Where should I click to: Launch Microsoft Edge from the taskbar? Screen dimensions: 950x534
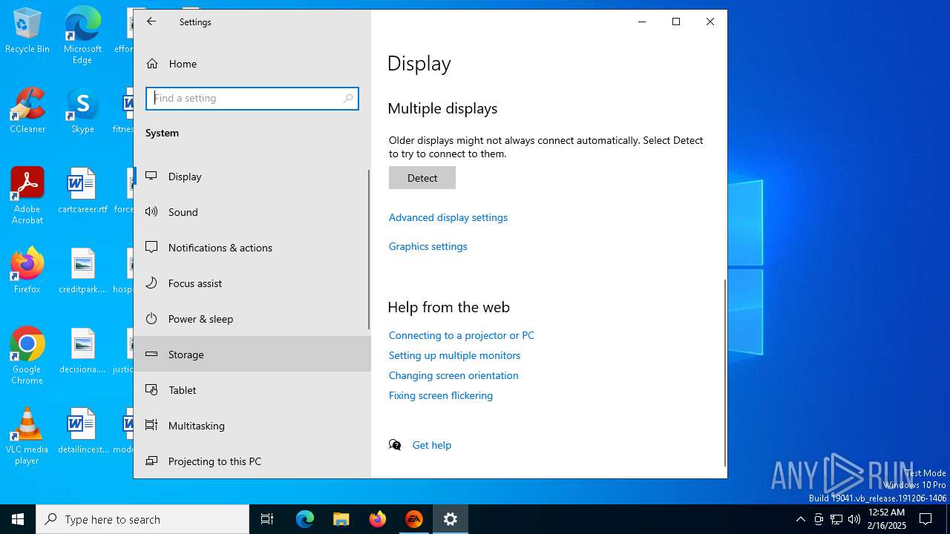tap(305, 519)
